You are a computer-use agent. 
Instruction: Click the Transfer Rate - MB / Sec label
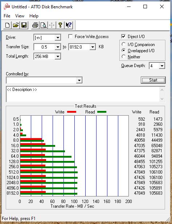pyautogui.click(x=72, y=206)
